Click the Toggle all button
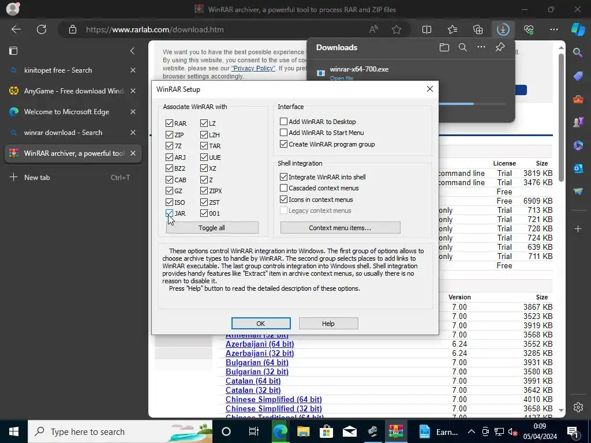Image resolution: width=591 pixels, height=443 pixels. click(x=212, y=227)
